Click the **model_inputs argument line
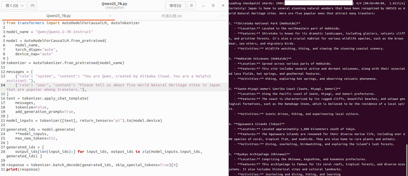408x176 pixels. (32, 134)
